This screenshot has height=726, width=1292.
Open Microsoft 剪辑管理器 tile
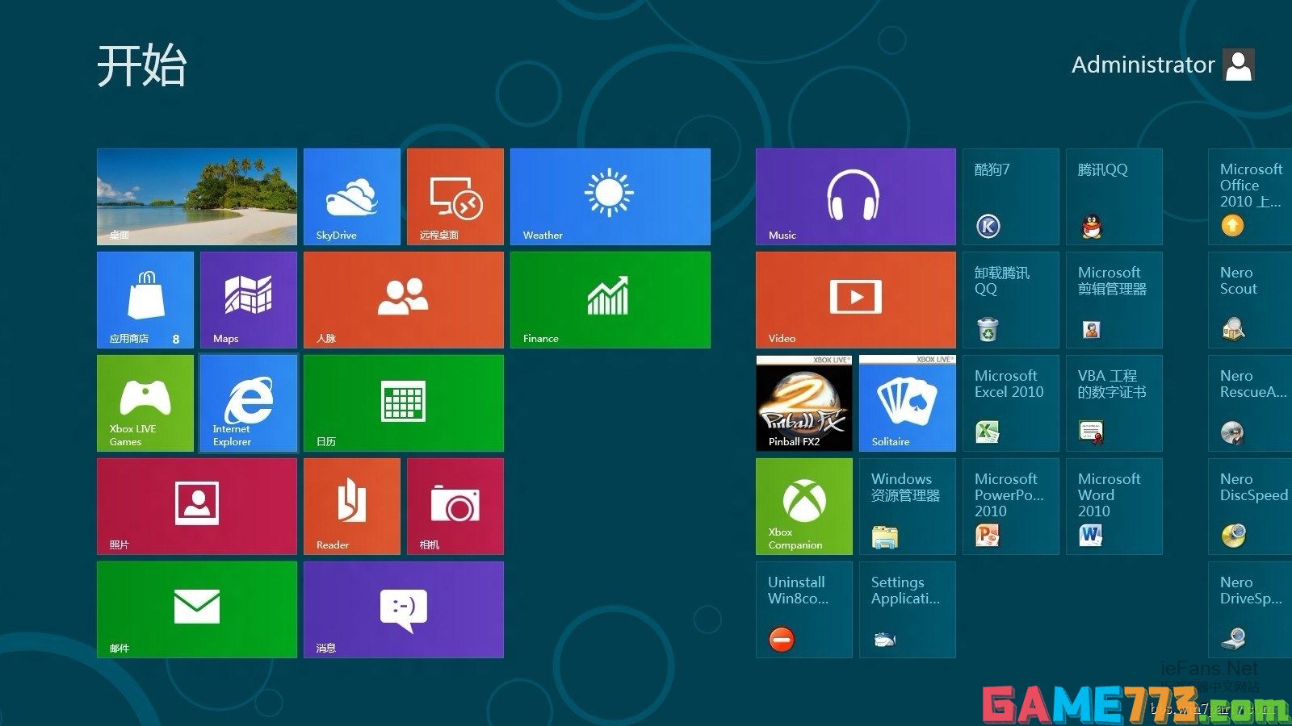[x=1114, y=300]
